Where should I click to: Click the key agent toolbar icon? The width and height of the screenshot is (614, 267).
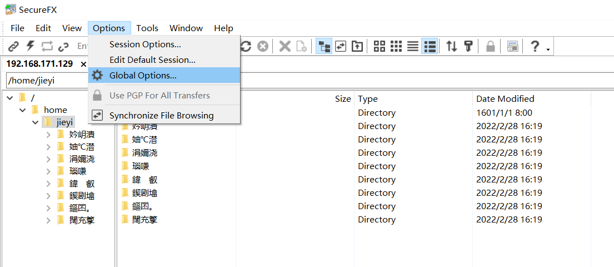[468, 46]
